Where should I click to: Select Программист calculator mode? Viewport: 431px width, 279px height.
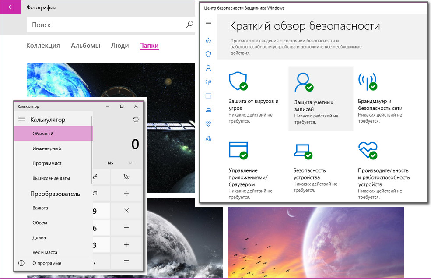(53, 163)
